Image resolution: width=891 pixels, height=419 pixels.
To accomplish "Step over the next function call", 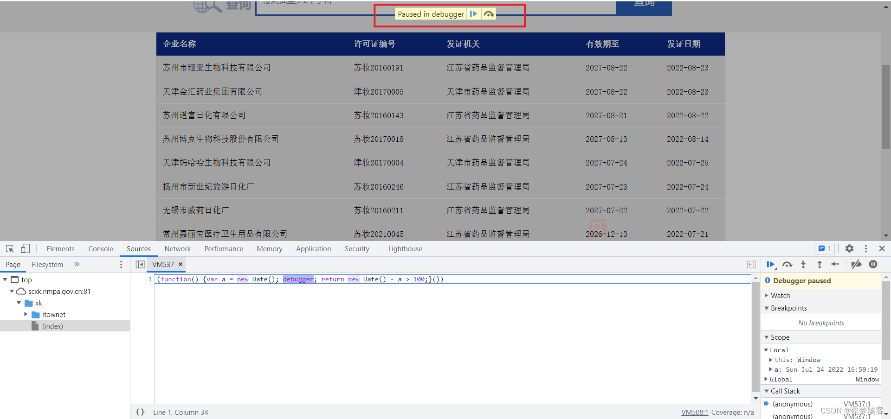I will tap(787, 265).
